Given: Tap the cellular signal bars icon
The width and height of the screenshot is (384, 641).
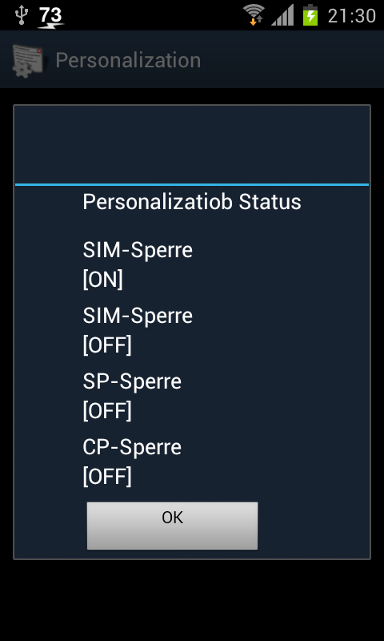Looking at the screenshot, I should click(282, 15).
